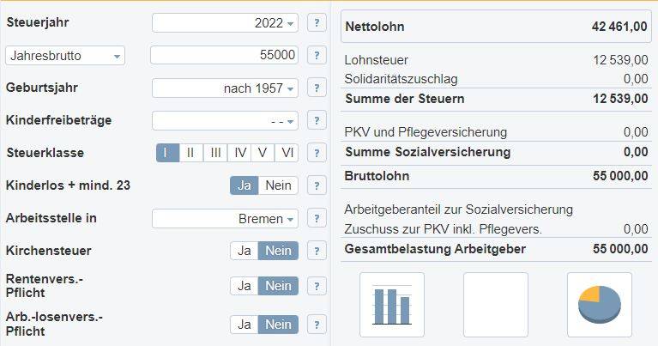Click help icon beside Kirchensteuer
658x346 pixels.
coord(317,251)
